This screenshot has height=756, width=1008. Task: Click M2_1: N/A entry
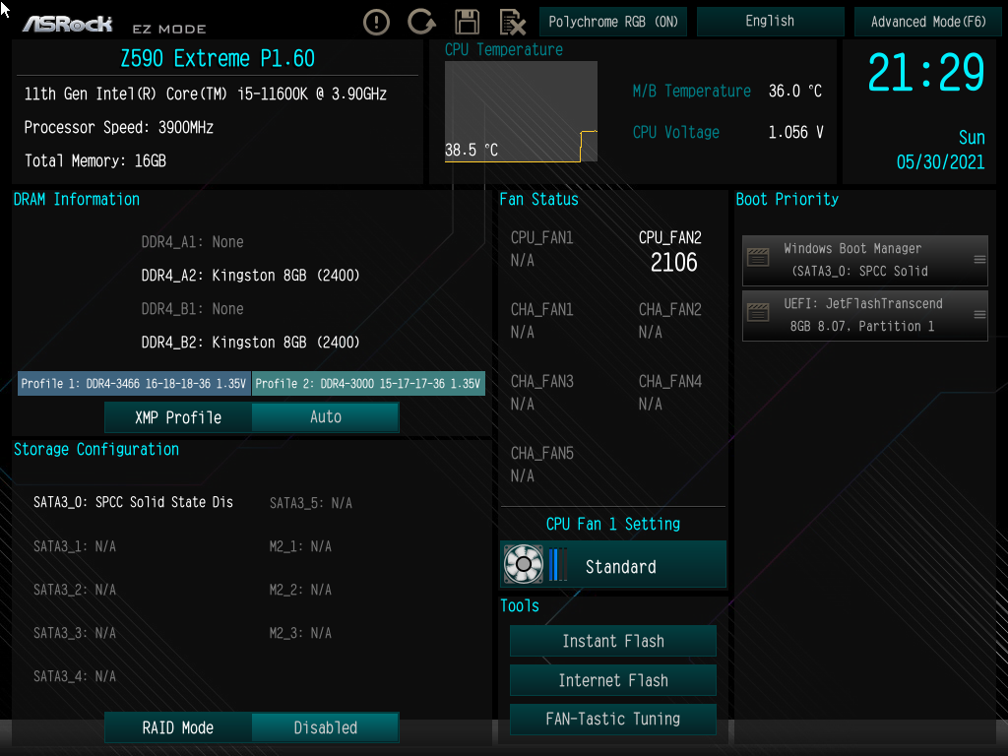click(300, 546)
